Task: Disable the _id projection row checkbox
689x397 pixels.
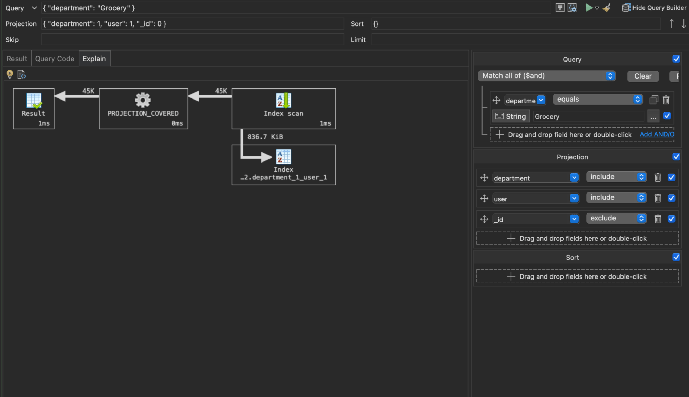Action: click(x=671, y=219)
